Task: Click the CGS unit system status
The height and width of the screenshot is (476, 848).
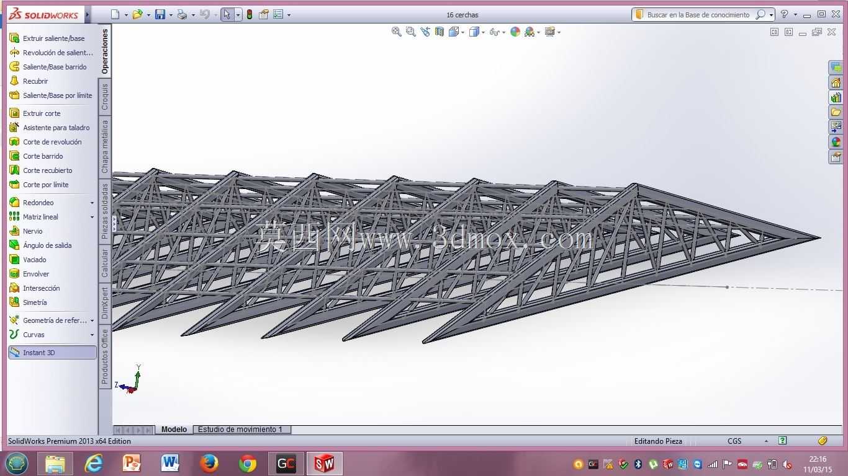Action: (734, 441)
